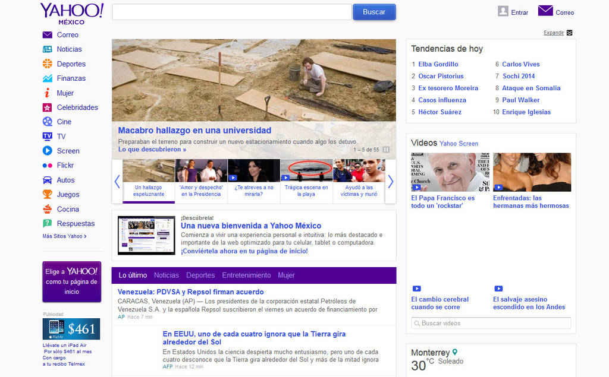This screenshot has height=377, width=609.
Task: Switch to the Entretenimiento news tab
Action: point(246,275)
